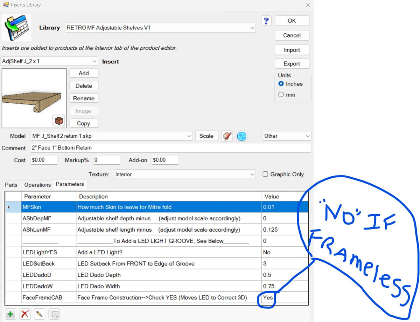420x322 pixels.
Task: Click the green plus add parameter icon
Action: (x=10, y=314)
